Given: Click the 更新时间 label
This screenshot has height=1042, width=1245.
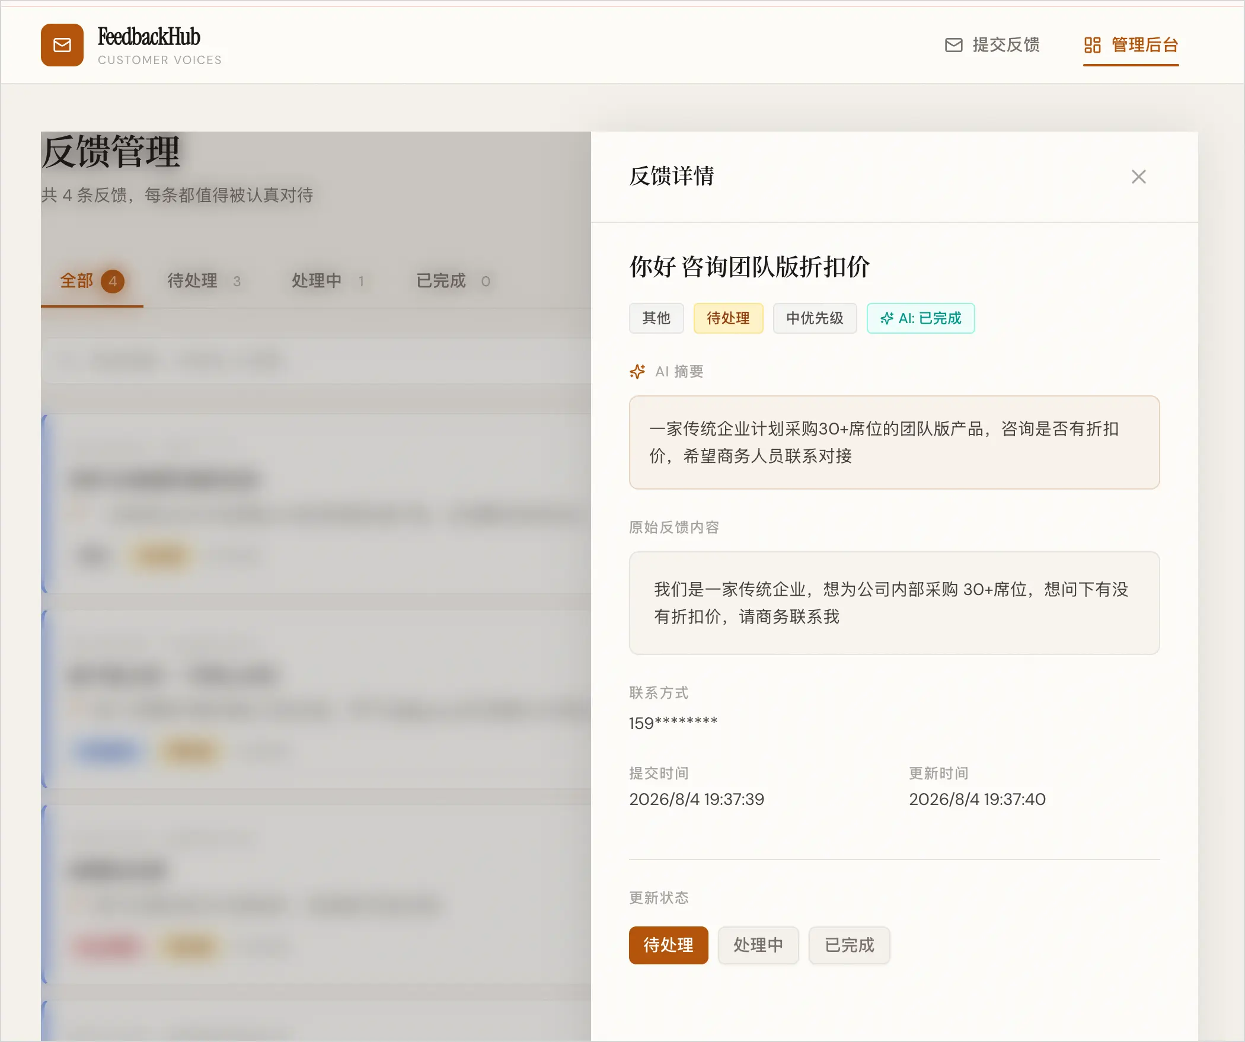Looking at the screenshot, I should coord(938,773).
